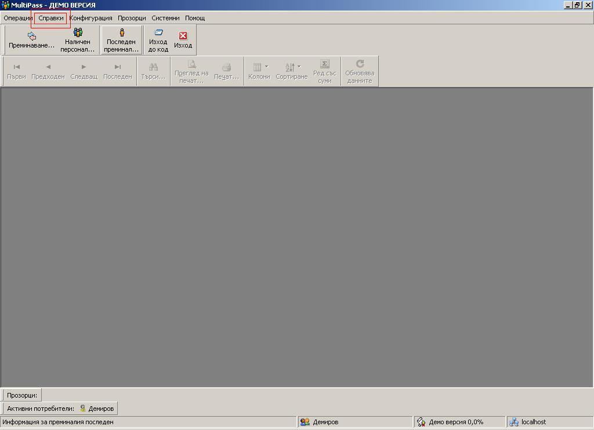Image resolution: width=594 pixels, height=430 pixels.
Task: Click active user Демиров button
Action: 97,409
